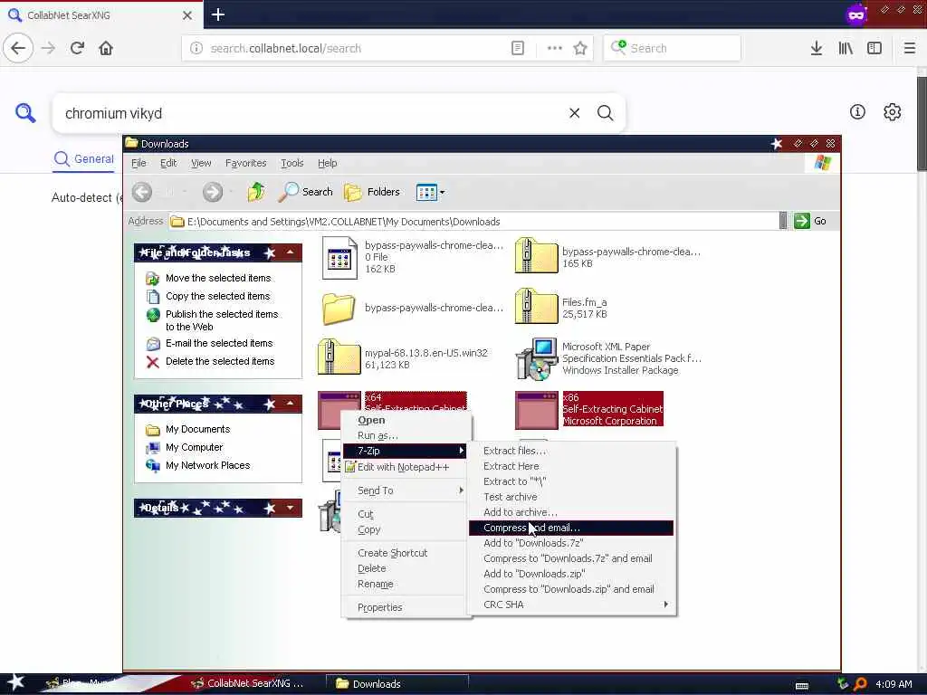Choose Add to "Downloads.zip"
The height and width of the screenshot is (695, 927).
pyautogui.click(x=572, y=574)
